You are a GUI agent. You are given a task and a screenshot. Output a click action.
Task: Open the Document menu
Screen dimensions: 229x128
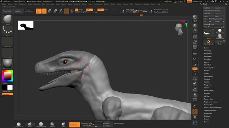pos(23,4)
